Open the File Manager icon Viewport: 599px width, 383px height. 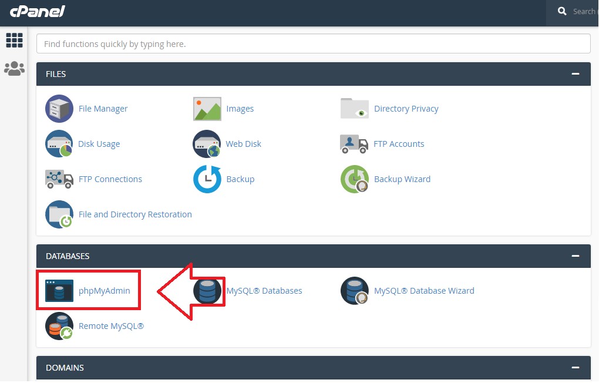point(59,109)
